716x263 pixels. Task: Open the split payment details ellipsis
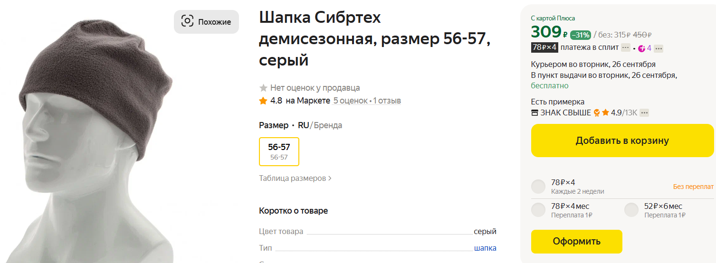point(626,48)
